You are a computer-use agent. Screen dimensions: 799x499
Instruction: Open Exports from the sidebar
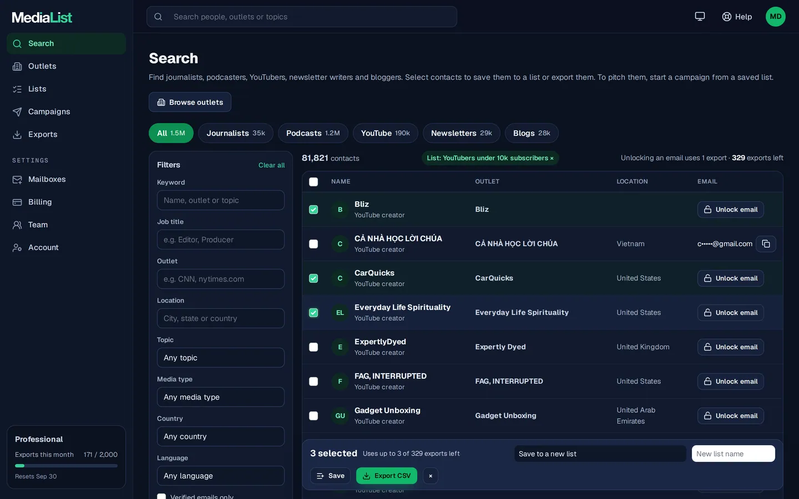coord(66,135)
